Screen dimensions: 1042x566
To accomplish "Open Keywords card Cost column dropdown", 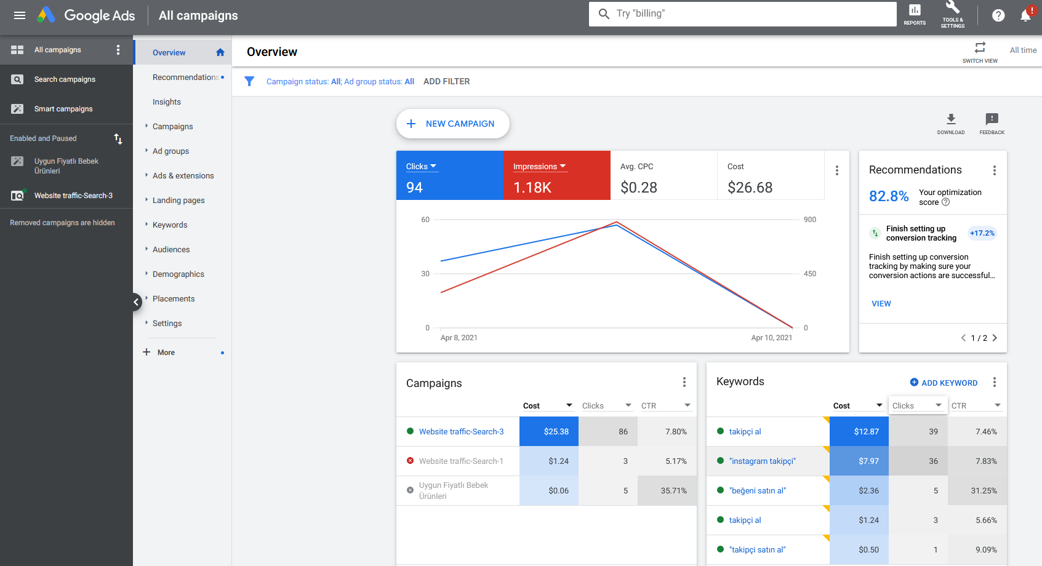I will pyautogui.click(x=858, y=405).
